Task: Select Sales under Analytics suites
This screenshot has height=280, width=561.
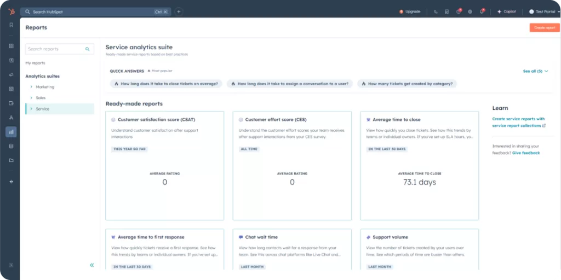Action: pos(41,97)
